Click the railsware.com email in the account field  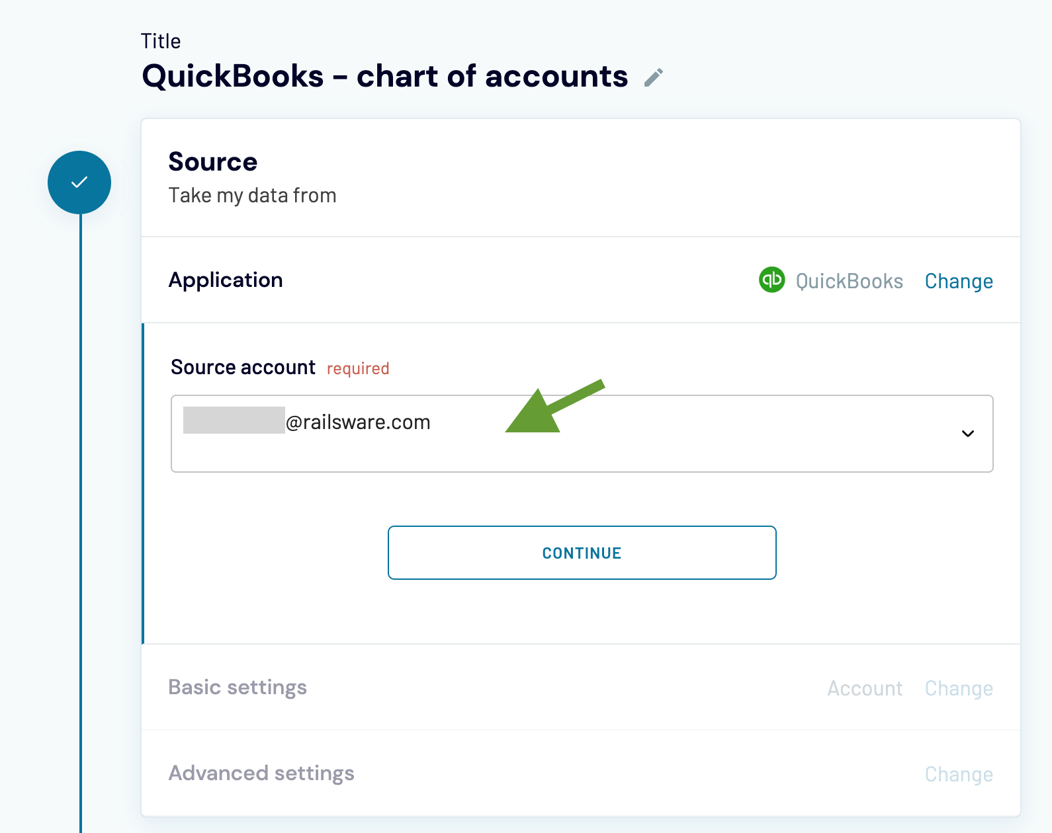[357, 422]
